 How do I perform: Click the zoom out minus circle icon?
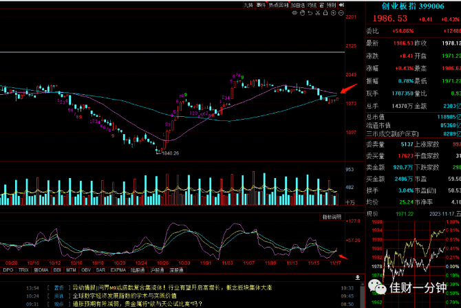pos(341,13)
